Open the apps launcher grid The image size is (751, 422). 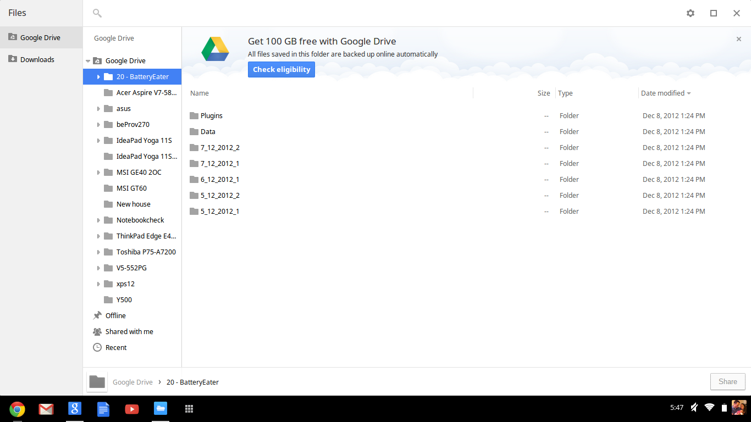coord(189,409)
